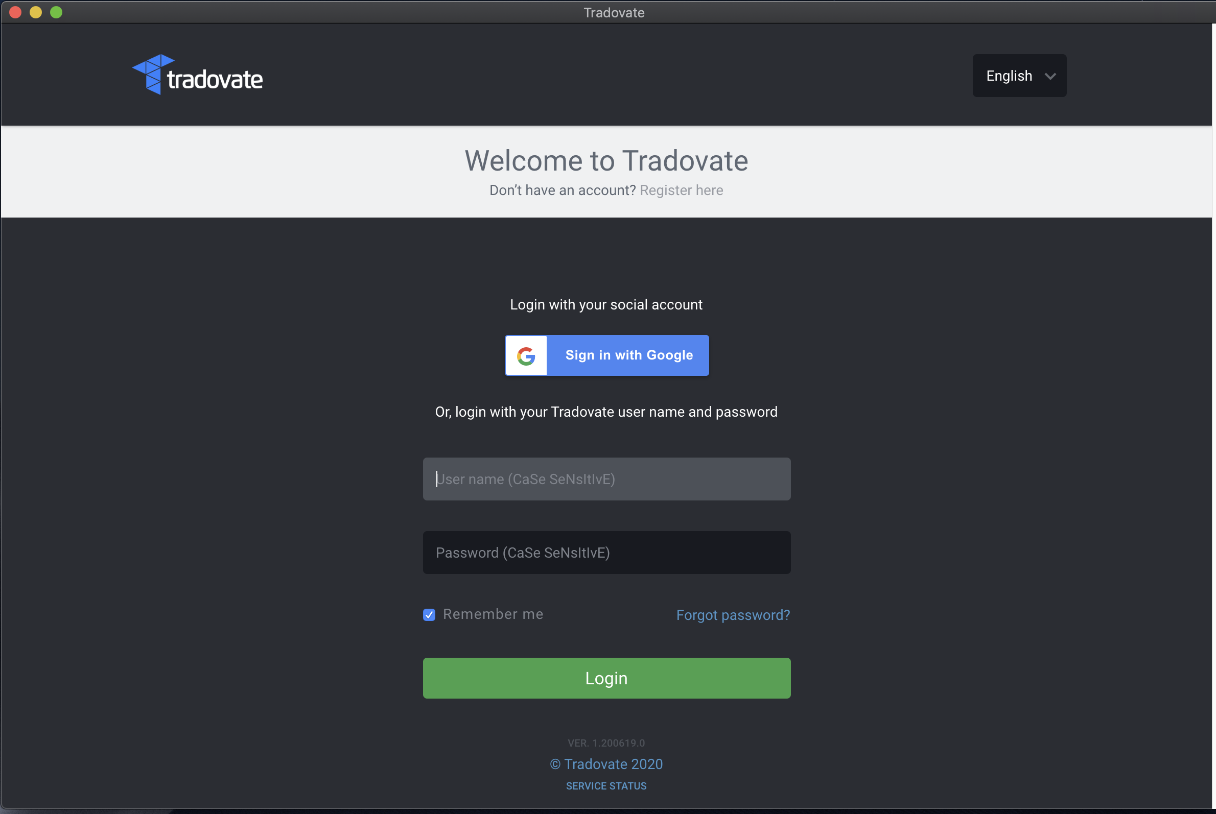Open the English language dropdown
Viewport: 1216px width, 814px height.
point(1019,76)
